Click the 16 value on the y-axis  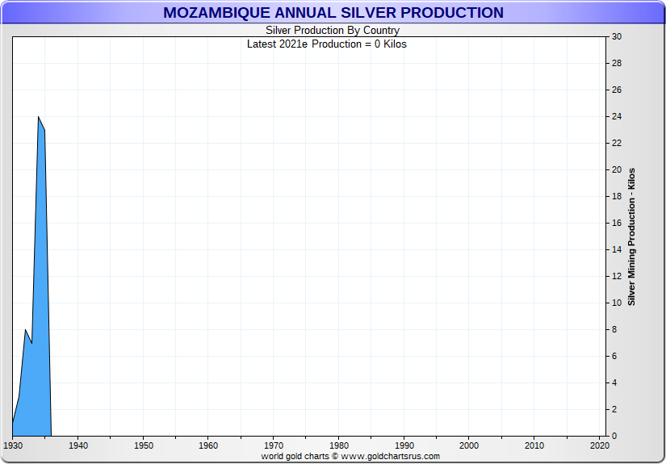(x=616, y=224)
